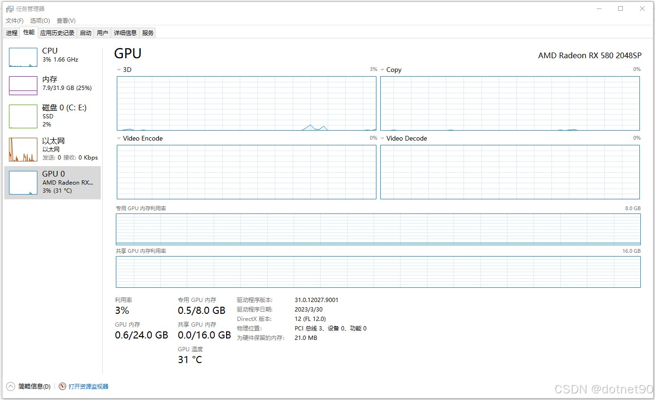The image size is (655, 400).
Task: Click the 0.0/16.0 GB shared memory value
Action: coord(204,335)
